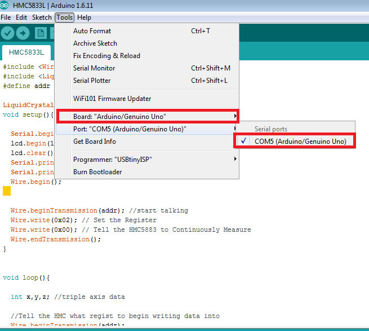Viewport: 369px width, 331px height.
Task: Open the Edit menu
Action: pyautogui.click(x=21, y=17)
